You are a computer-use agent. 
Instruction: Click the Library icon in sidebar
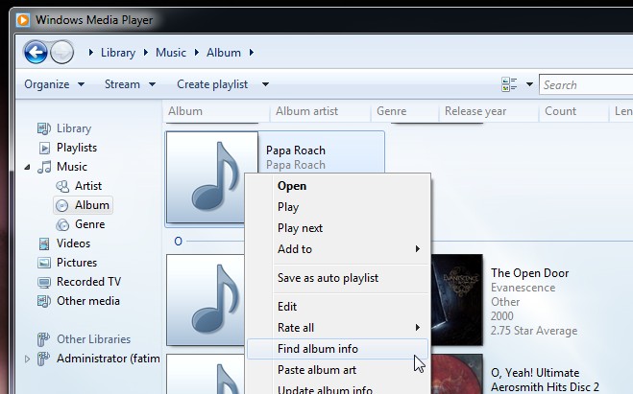tap(44, 128)
